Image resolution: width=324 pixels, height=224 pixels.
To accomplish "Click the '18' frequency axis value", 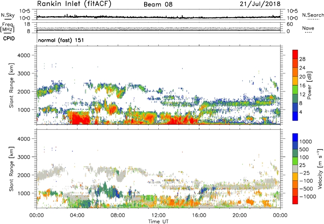I will pyautogui.click(x=27, y=24).
